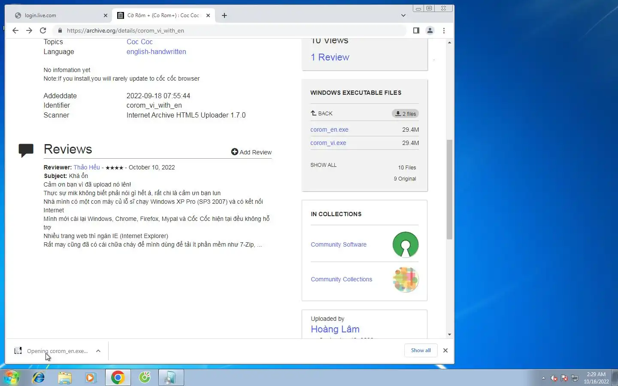Expand the tab search dropdown arrow
Viewport: 618px width, 386px height.
pos(403,15)
